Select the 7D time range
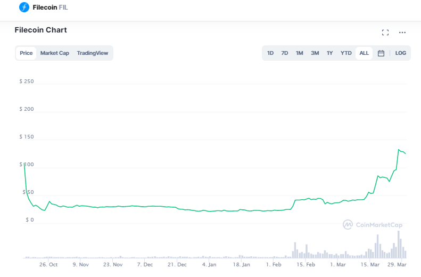Image resolution: width=421 pixels, height=277 pixels. click(285, 53)
